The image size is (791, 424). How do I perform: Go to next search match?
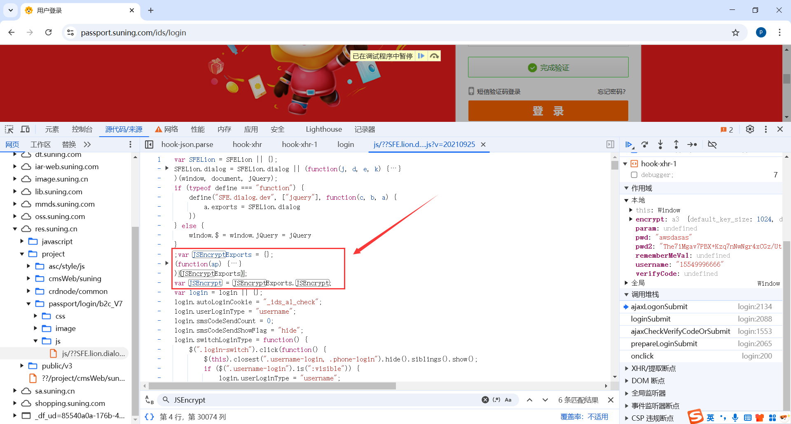545,400
